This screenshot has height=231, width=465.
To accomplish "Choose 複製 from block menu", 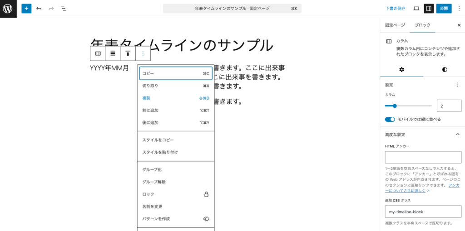I will (x=176, y=98).
